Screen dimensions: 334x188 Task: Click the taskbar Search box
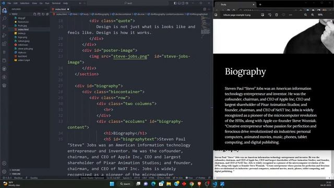125,184
